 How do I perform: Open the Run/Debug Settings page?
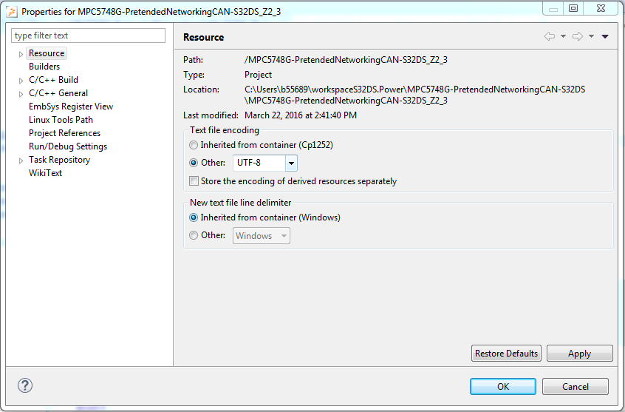click(68, 146)
